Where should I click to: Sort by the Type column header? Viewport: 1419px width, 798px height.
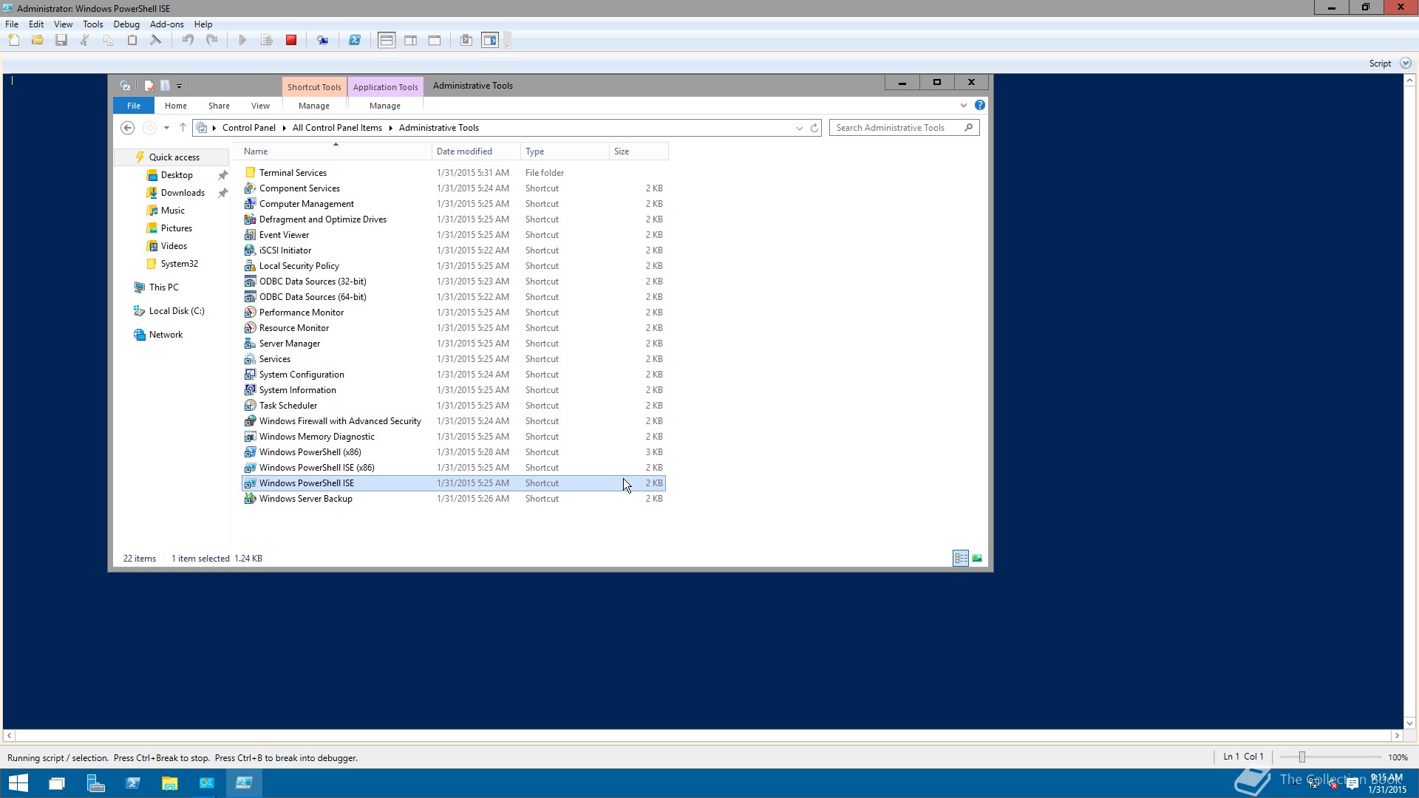point(565,151)
